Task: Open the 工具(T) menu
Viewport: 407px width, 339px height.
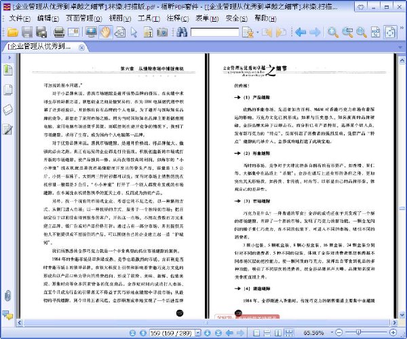Action: tap(149, 18)
